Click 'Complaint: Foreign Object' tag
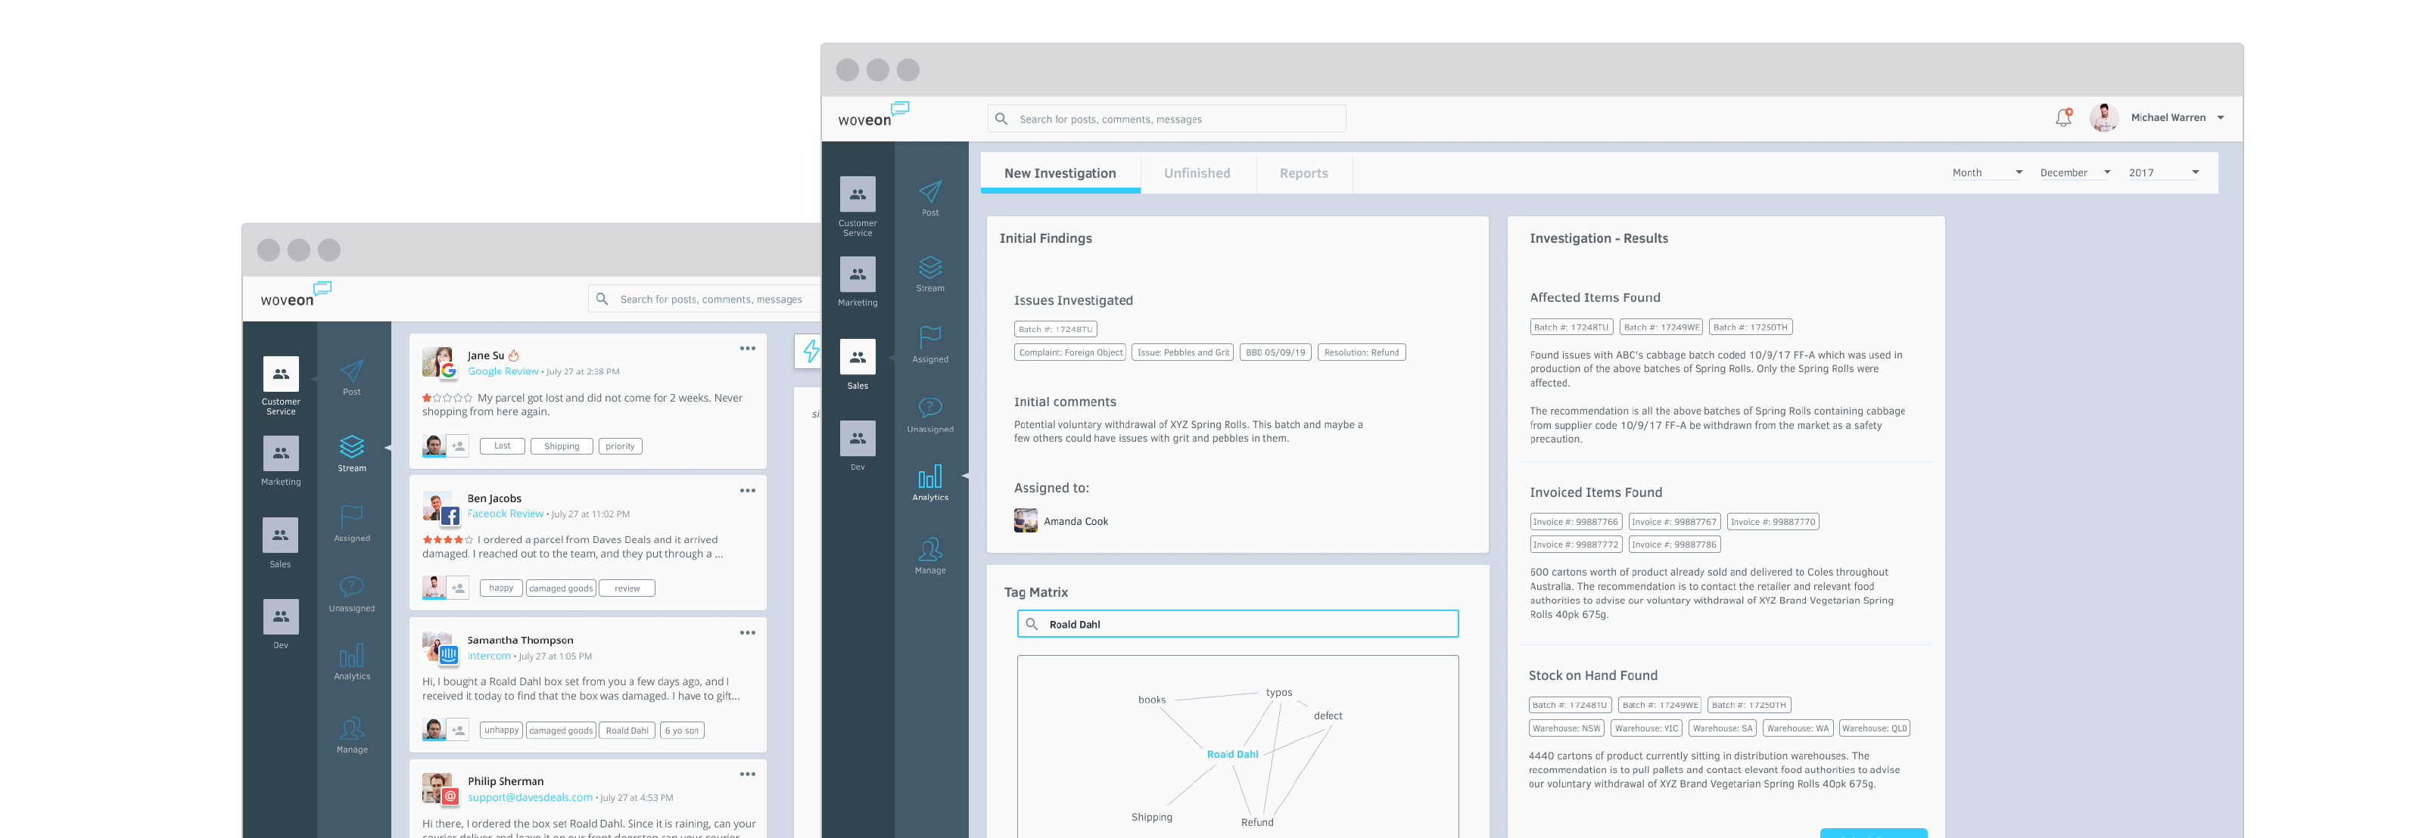This screenshot has width=2422, height=838. coord(1070,352)
